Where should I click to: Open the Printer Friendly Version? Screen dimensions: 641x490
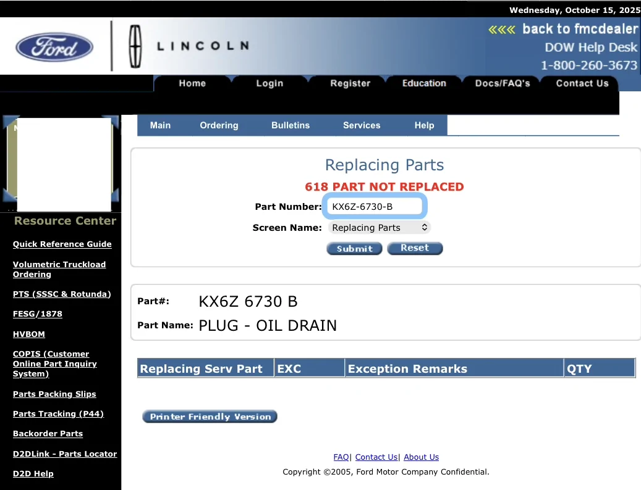210,417
